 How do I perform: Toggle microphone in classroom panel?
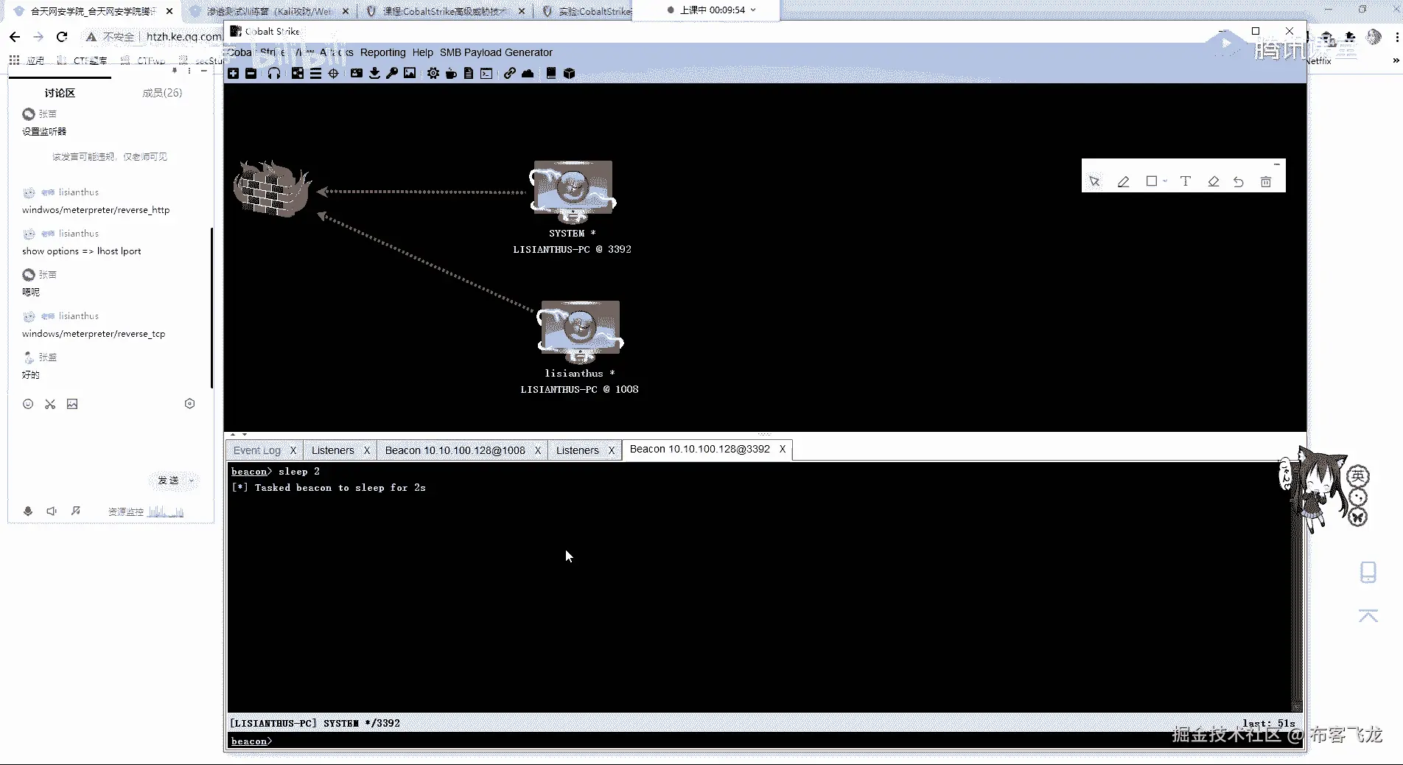28,511
